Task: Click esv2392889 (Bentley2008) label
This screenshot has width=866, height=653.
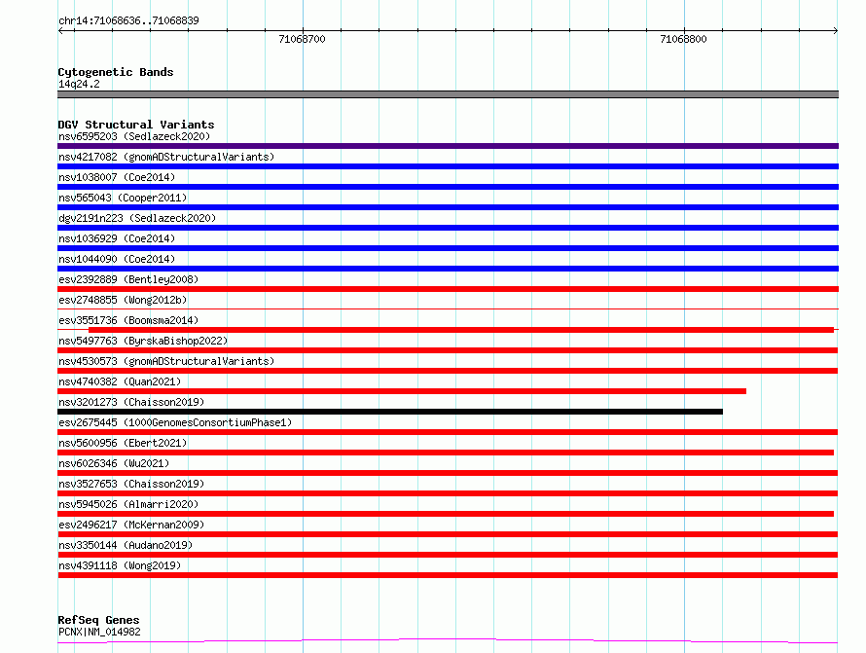Action: 128,279
